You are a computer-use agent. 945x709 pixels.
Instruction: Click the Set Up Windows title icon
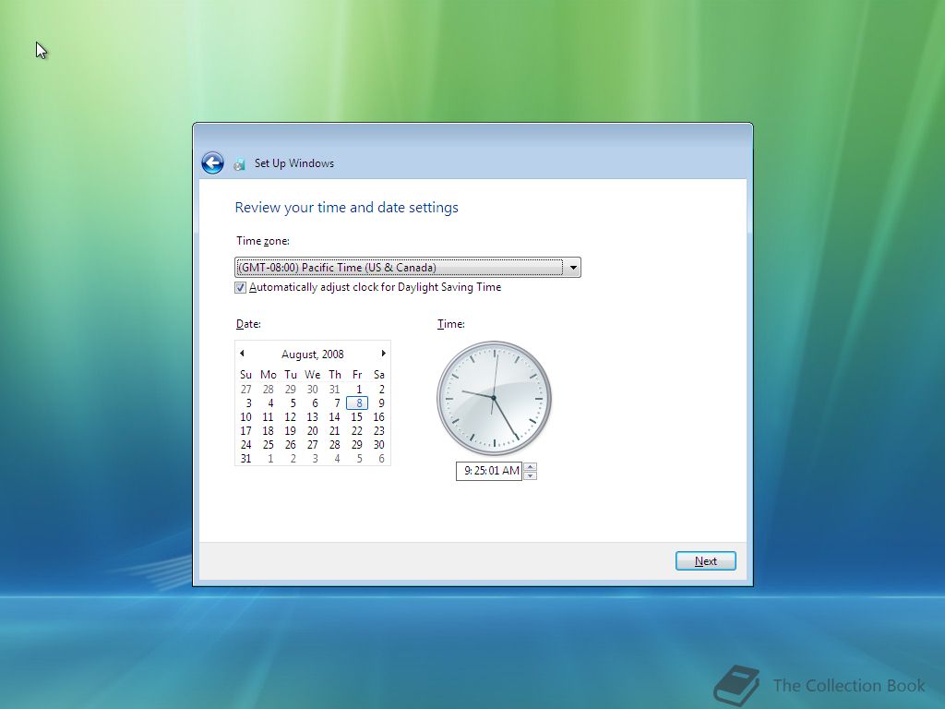239,164
